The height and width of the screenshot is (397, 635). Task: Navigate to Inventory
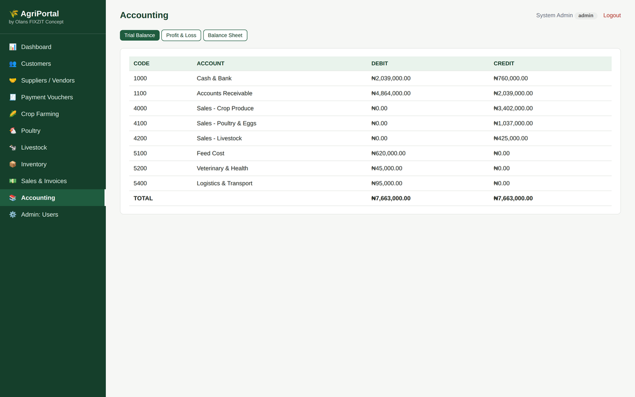pyautogui.click(x=53, y=165)
